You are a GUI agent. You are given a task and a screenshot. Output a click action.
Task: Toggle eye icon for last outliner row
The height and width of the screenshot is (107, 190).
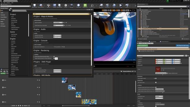pos(138,37)
